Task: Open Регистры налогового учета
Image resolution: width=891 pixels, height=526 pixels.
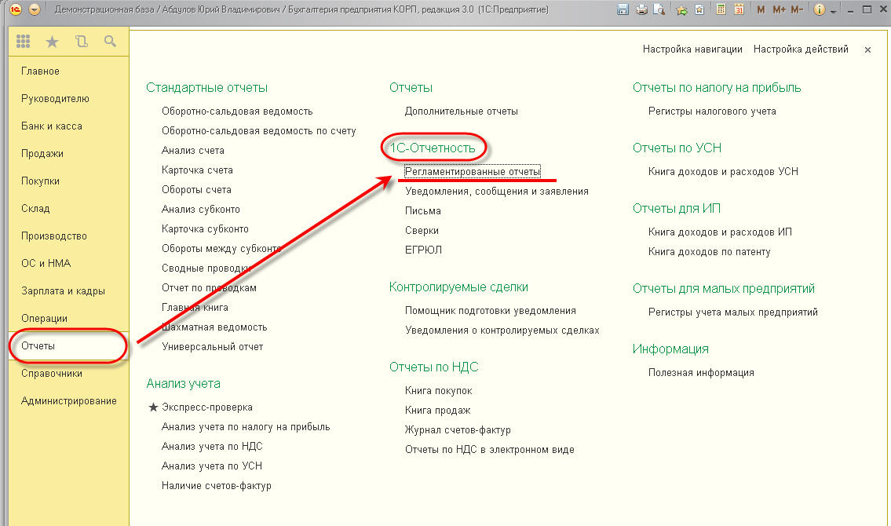Action: (712, 111)
